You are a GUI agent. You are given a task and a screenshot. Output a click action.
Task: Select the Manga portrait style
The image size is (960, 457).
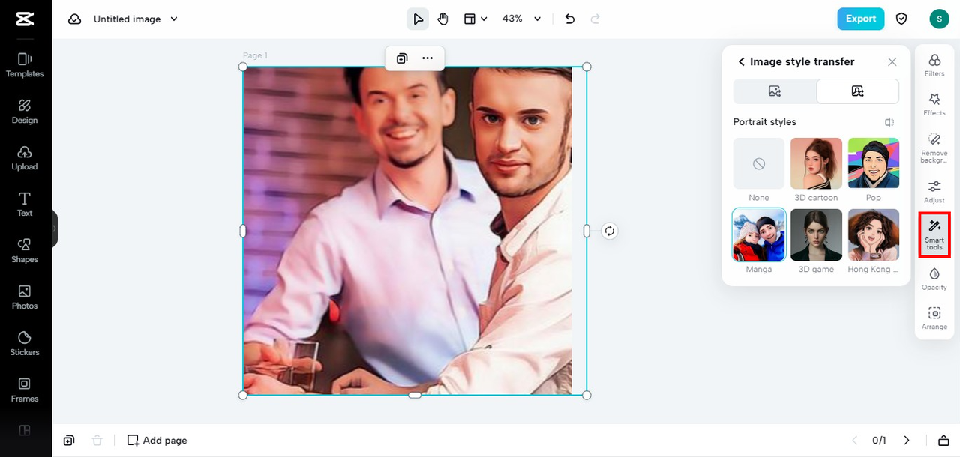(759, 234)
